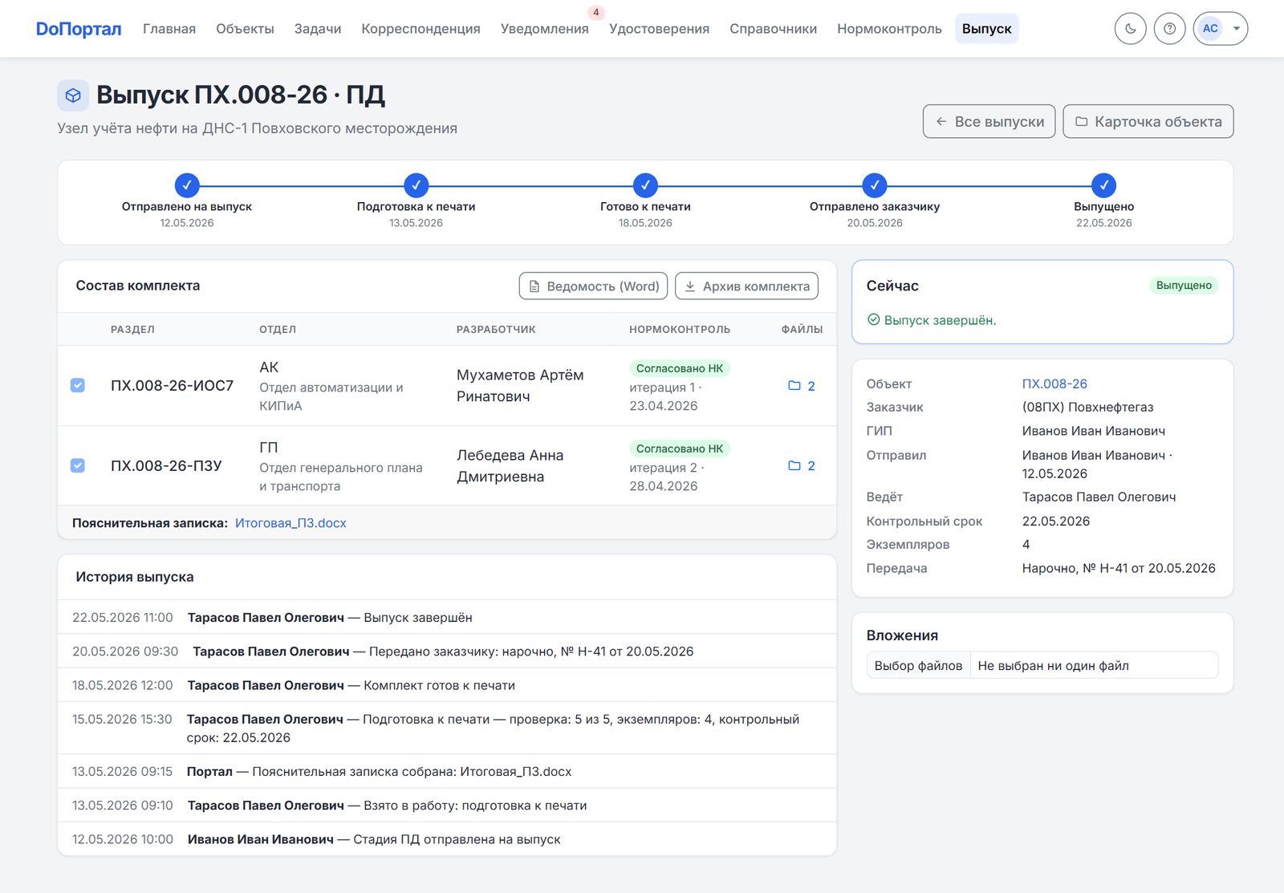The height and width of the screenshot is (893, 1284).
Task: Open help question mark icon
Action: 1169,29
